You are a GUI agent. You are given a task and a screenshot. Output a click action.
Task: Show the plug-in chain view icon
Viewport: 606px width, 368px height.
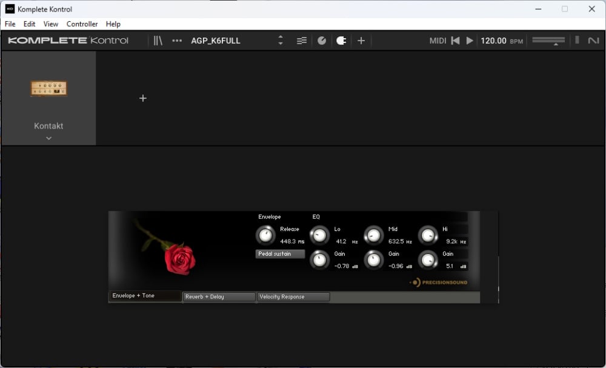pos(341,41)
